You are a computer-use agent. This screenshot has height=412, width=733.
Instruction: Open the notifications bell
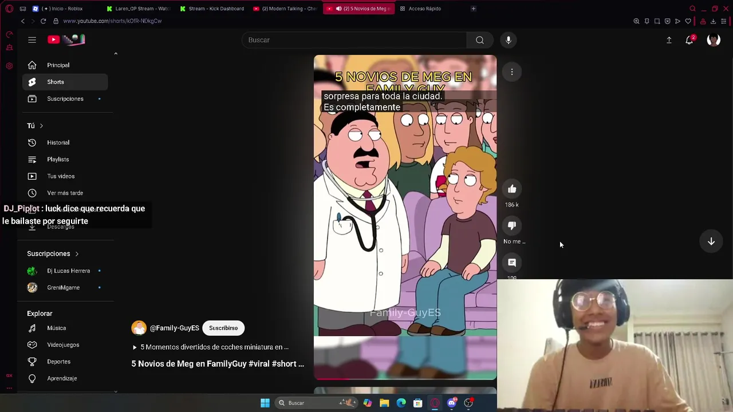689,40
